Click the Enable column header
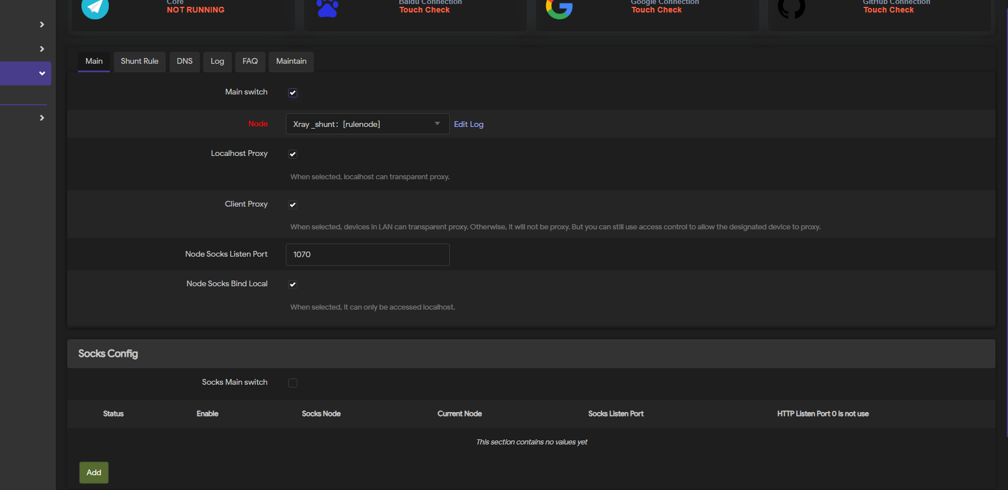1008x490 pixels. pyautogui.click(x=207, y=414)
